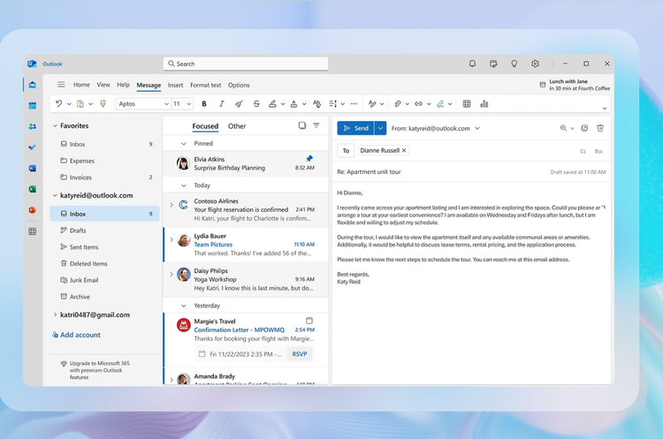This screenshot has height=439, width=663.
Task: Open the Options ribbon tab
Action: [x=239, y=85]
